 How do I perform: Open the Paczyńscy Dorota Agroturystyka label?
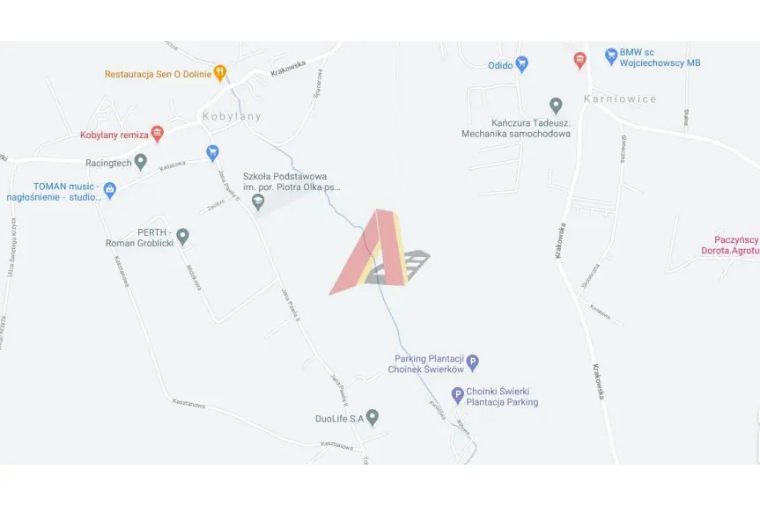tap(730, 245)
